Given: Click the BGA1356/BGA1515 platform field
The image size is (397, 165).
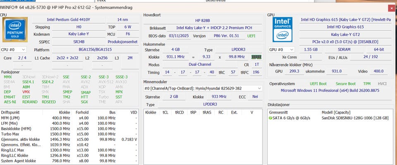Looking at the screenshot, I should 96,50.
